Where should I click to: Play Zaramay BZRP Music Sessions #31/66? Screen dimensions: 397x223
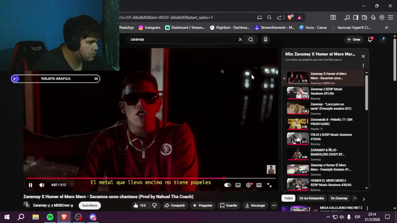323,93
